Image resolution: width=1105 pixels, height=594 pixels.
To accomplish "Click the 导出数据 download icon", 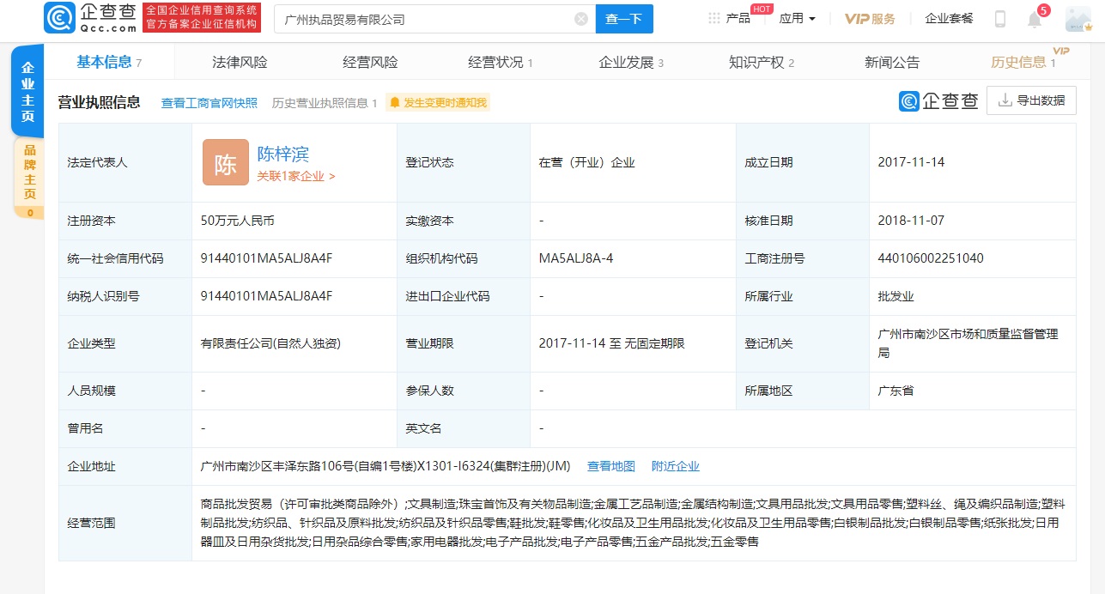I will [1004, 100].
